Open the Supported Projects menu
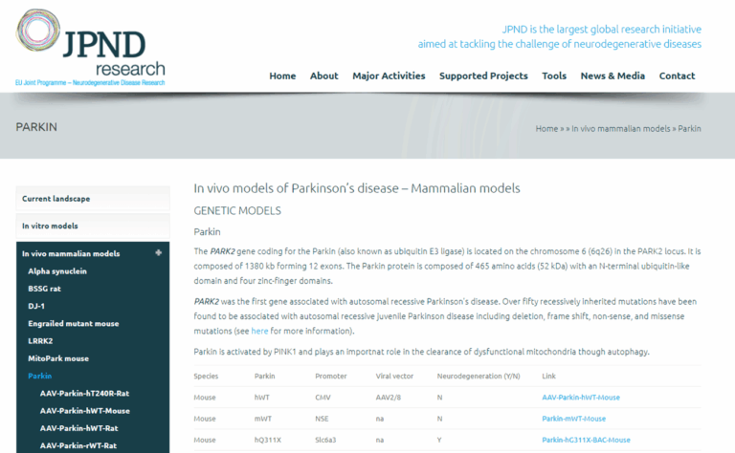Screen dimensions: 735x453 (x=483, y=75)
